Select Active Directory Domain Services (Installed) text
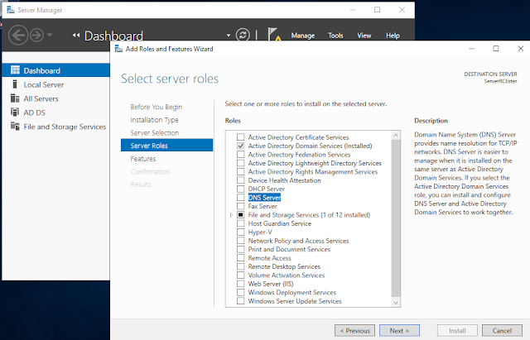 310,146
